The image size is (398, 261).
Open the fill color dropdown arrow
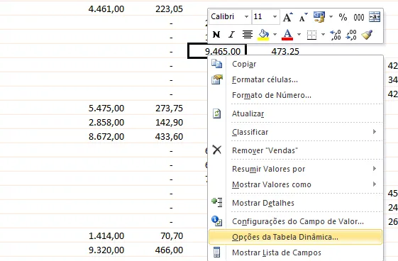tap(275, 35)
